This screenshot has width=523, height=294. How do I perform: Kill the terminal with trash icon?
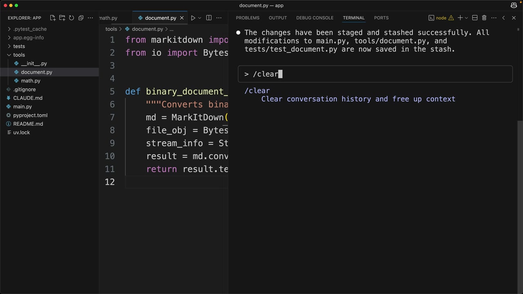tap(484, 18)
